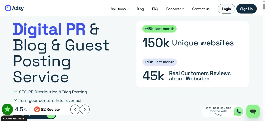Screen dimensions: 265x121
Task: Click "We'll help you get started" message
Action: point(218,111)
